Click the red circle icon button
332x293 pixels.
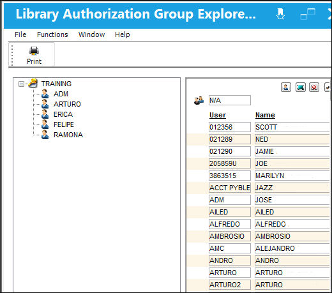tap(314, 87)
